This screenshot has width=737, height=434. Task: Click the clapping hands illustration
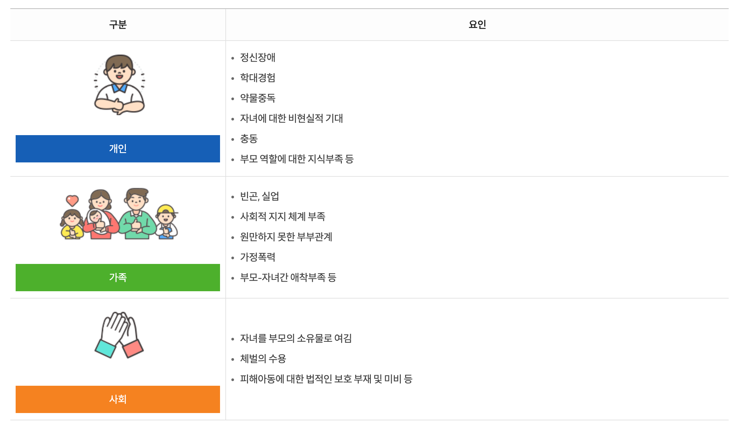click(119, 335)
